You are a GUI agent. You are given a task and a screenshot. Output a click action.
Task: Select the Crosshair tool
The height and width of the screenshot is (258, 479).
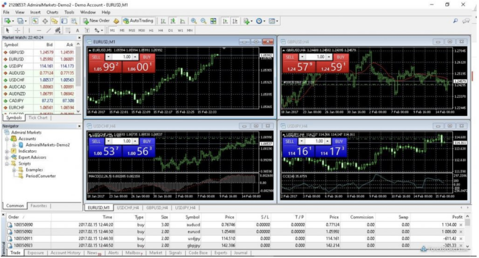18,30
